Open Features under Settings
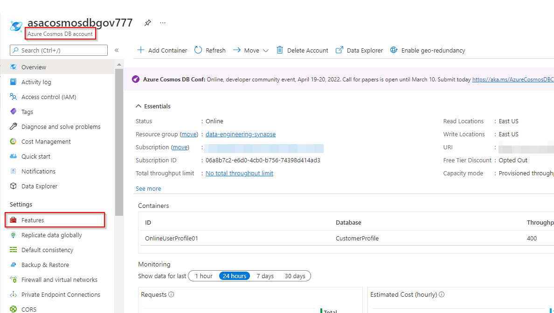The width and height of the screenshot is (554, 313). tap(33, 220)
